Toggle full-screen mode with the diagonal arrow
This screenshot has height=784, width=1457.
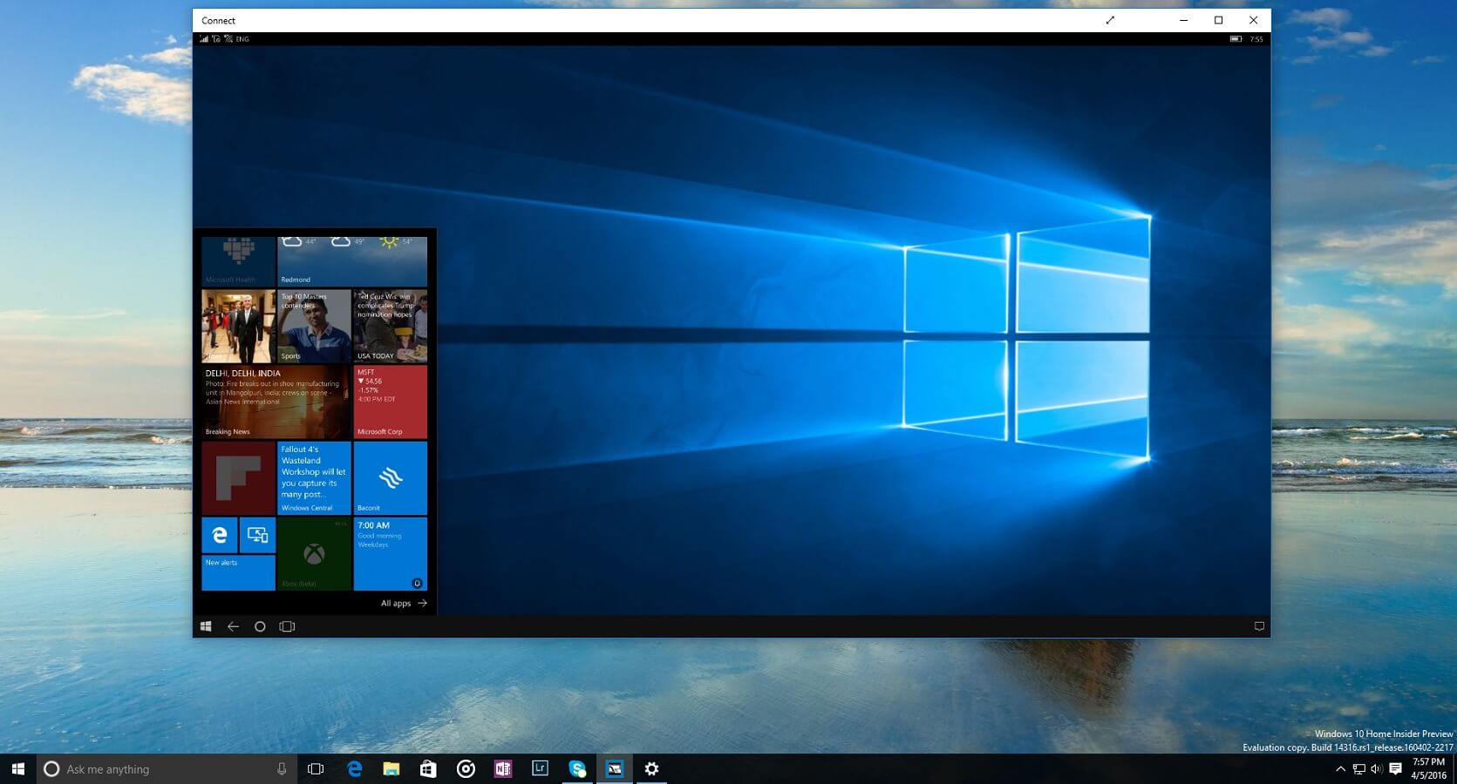1111,19
